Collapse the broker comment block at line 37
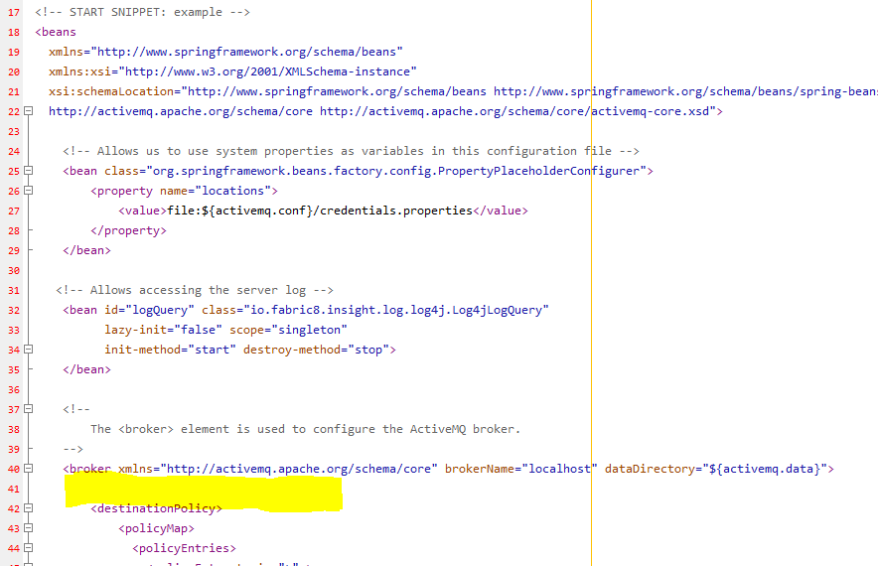 pos(28,409)
